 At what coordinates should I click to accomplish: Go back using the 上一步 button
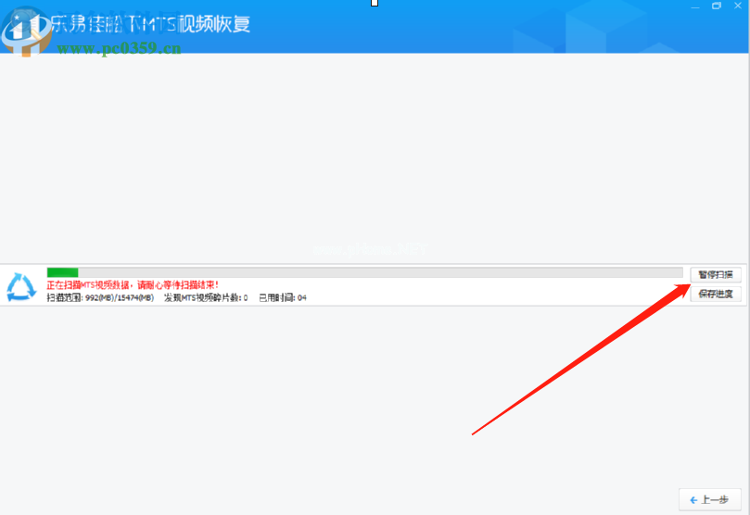[710, 500]
